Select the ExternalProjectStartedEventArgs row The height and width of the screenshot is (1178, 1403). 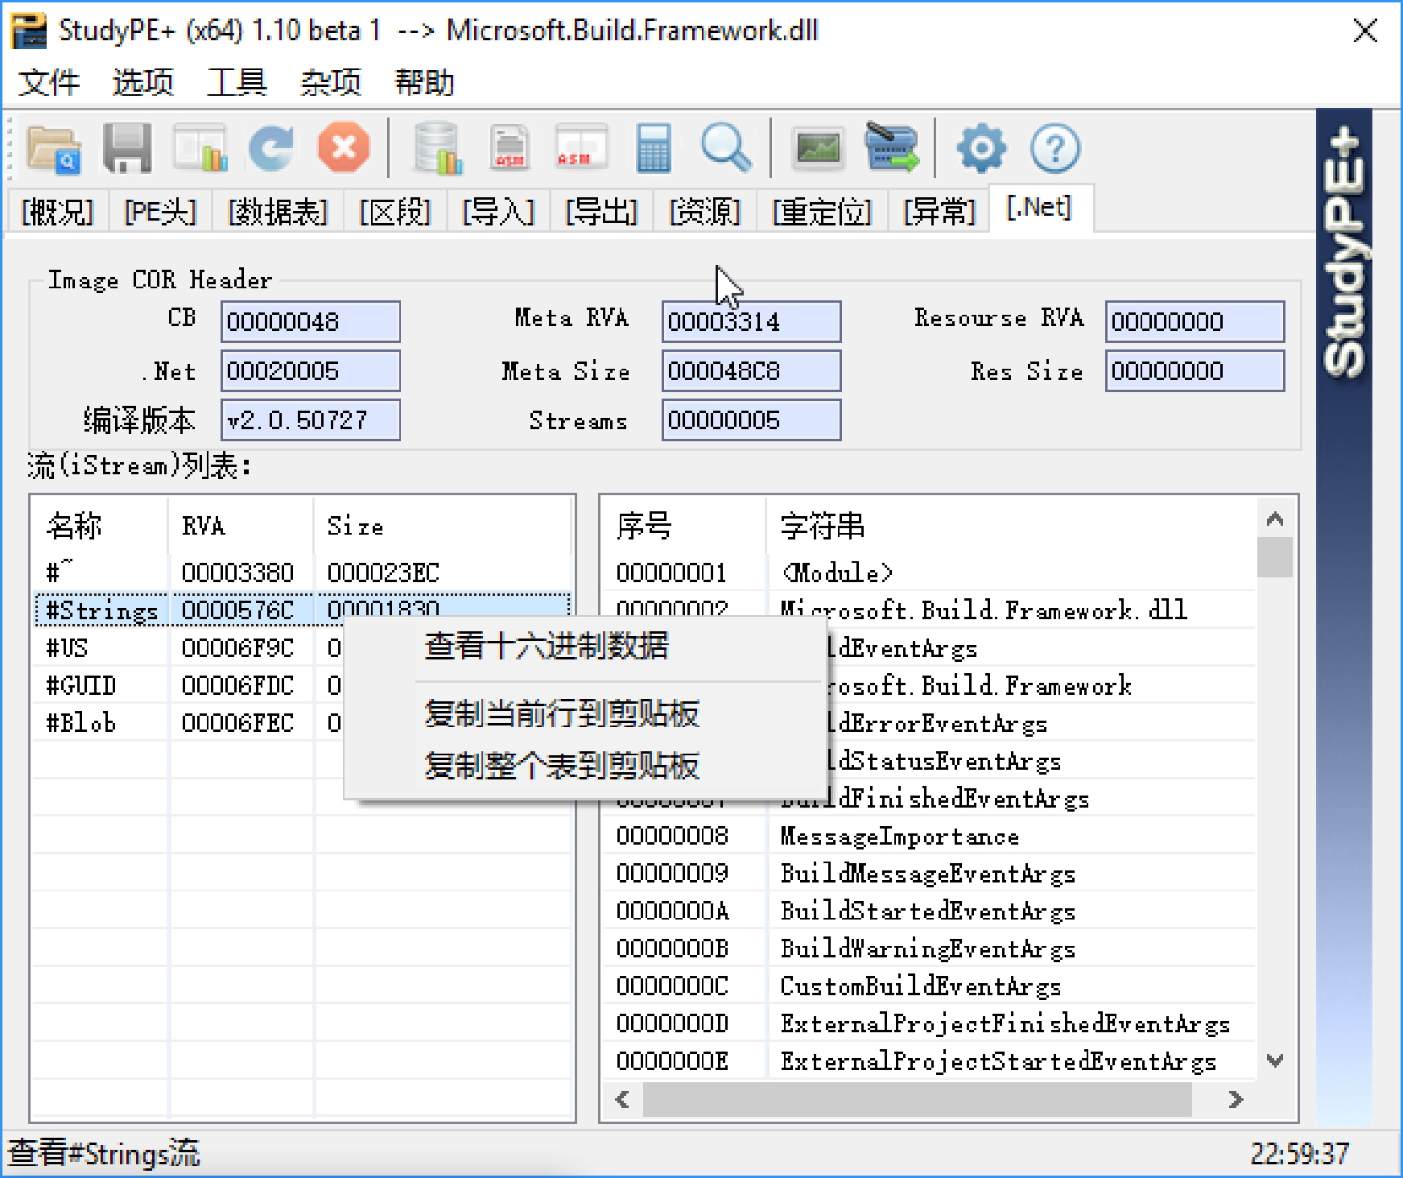coord(929,1061)
